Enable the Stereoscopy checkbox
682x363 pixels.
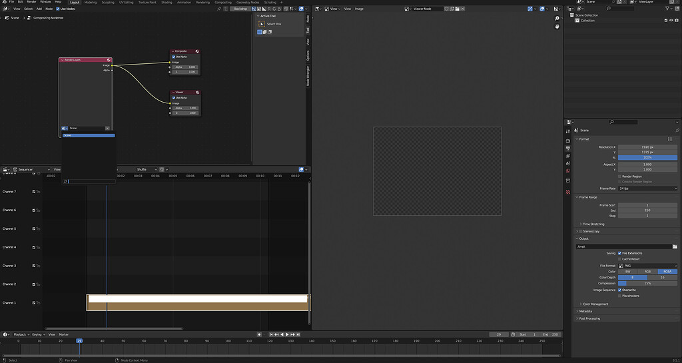pos(581,231)
